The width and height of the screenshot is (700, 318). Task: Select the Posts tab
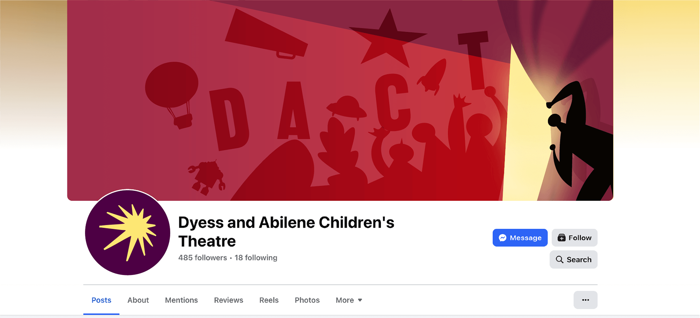[101, 300]
